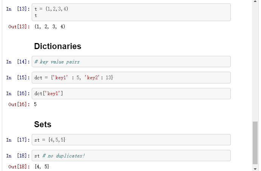Focus the '# key value pairs' comment cell

(132, 62)
